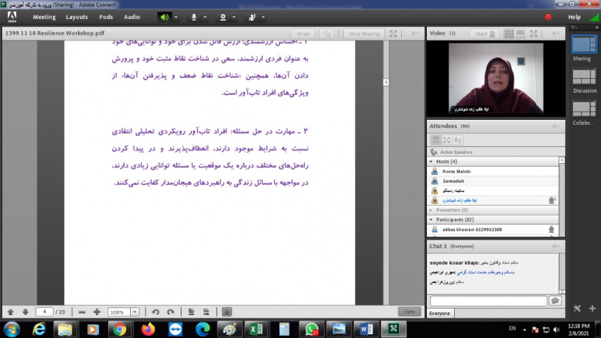Viewport: 601px width, 338px height.
Task: Toggle the microphone in top toolbar
Action: (x=194, y=17)
